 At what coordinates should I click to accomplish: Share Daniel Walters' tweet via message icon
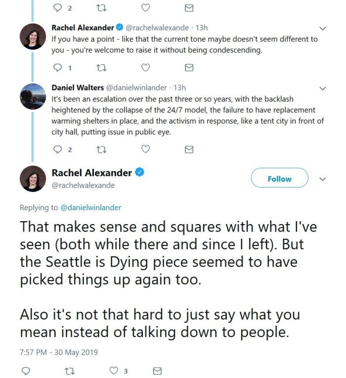(x=189, y=149)
